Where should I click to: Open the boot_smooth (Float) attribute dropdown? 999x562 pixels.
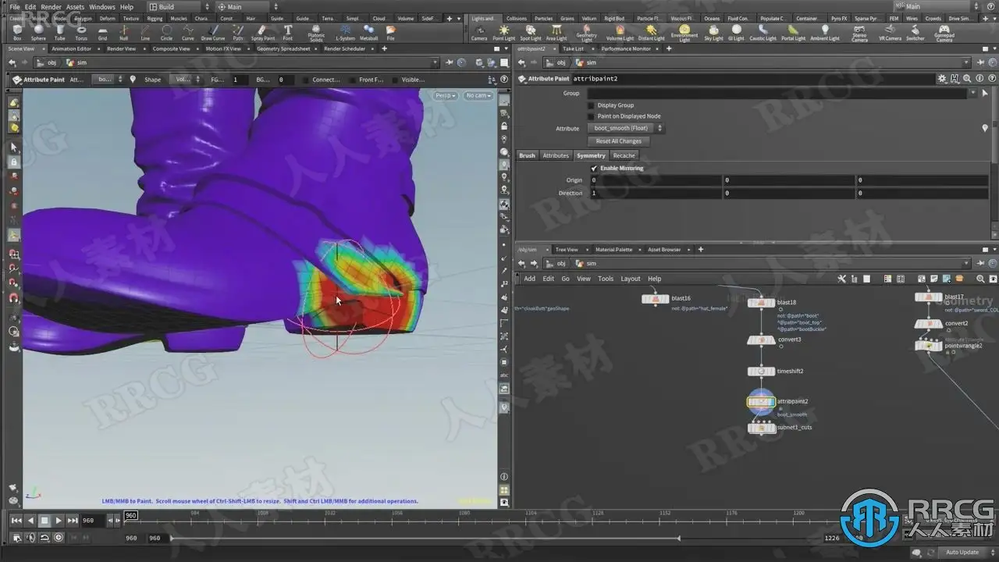[x=625, y=128]
